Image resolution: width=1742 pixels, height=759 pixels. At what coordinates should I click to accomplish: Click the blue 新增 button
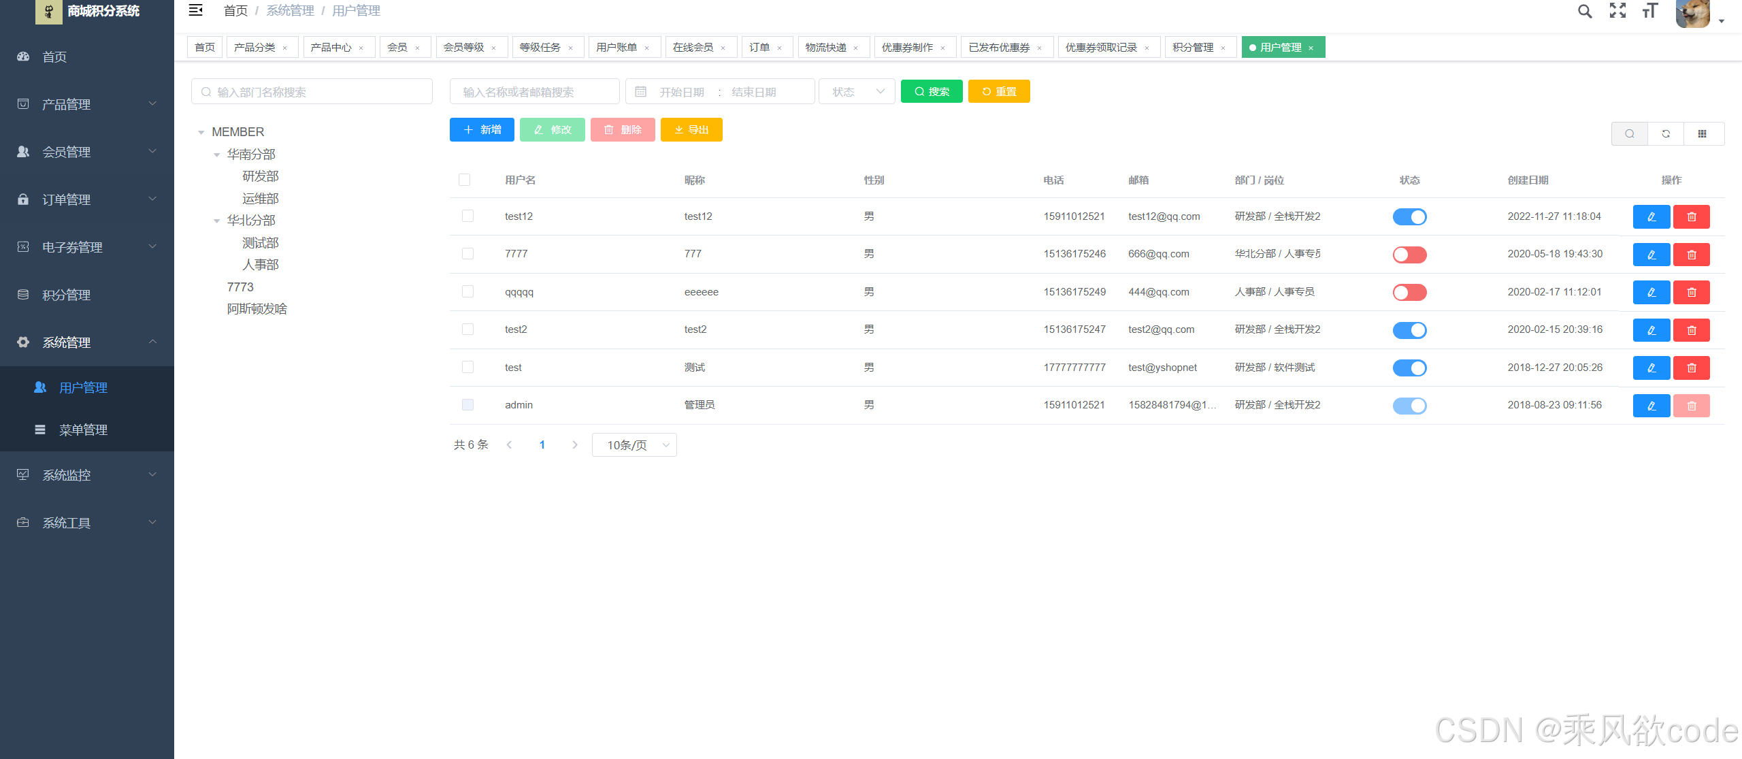pos(482,129)
